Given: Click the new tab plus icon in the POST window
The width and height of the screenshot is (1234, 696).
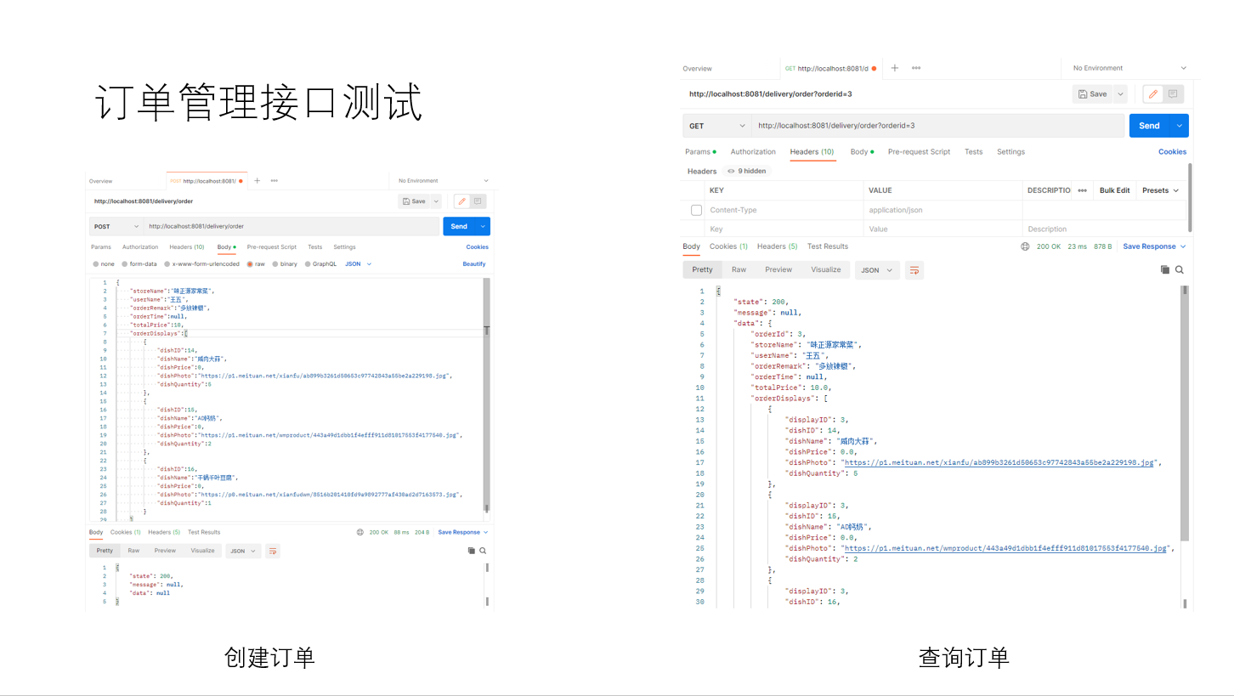Looking at the screenshot, I should (257, 181).
